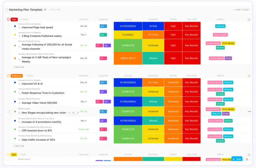Click the rename pencil icon on New Slogan task
Screen dimensions: 256x168
point(78,113)
